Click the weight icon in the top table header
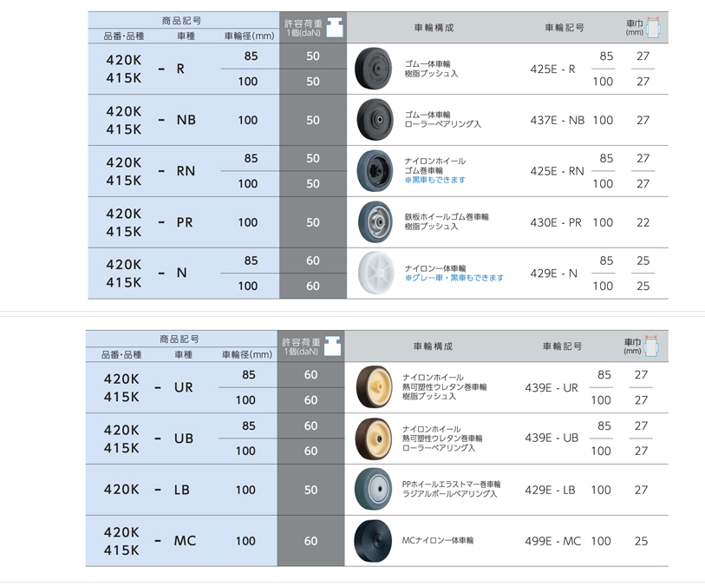Screen dimensions: 705x587 point(335,28)
